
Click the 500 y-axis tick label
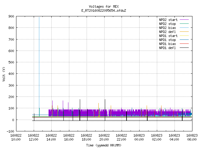point(11,62)
